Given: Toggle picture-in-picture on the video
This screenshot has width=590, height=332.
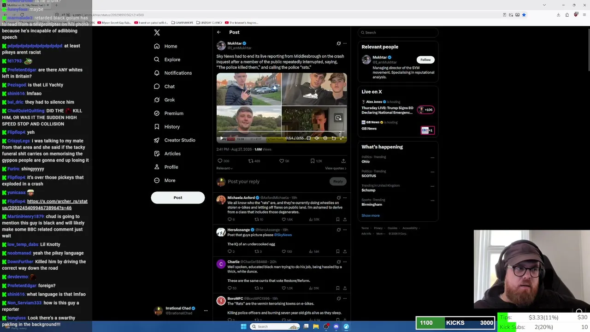Looking at the screenshot, I should coord(334,138).
